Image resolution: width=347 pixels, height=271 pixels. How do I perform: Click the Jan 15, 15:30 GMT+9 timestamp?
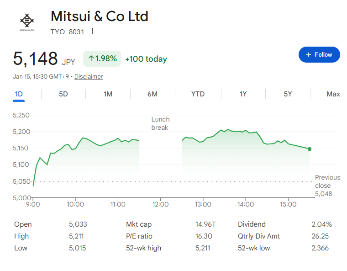(x=41, y=76)
